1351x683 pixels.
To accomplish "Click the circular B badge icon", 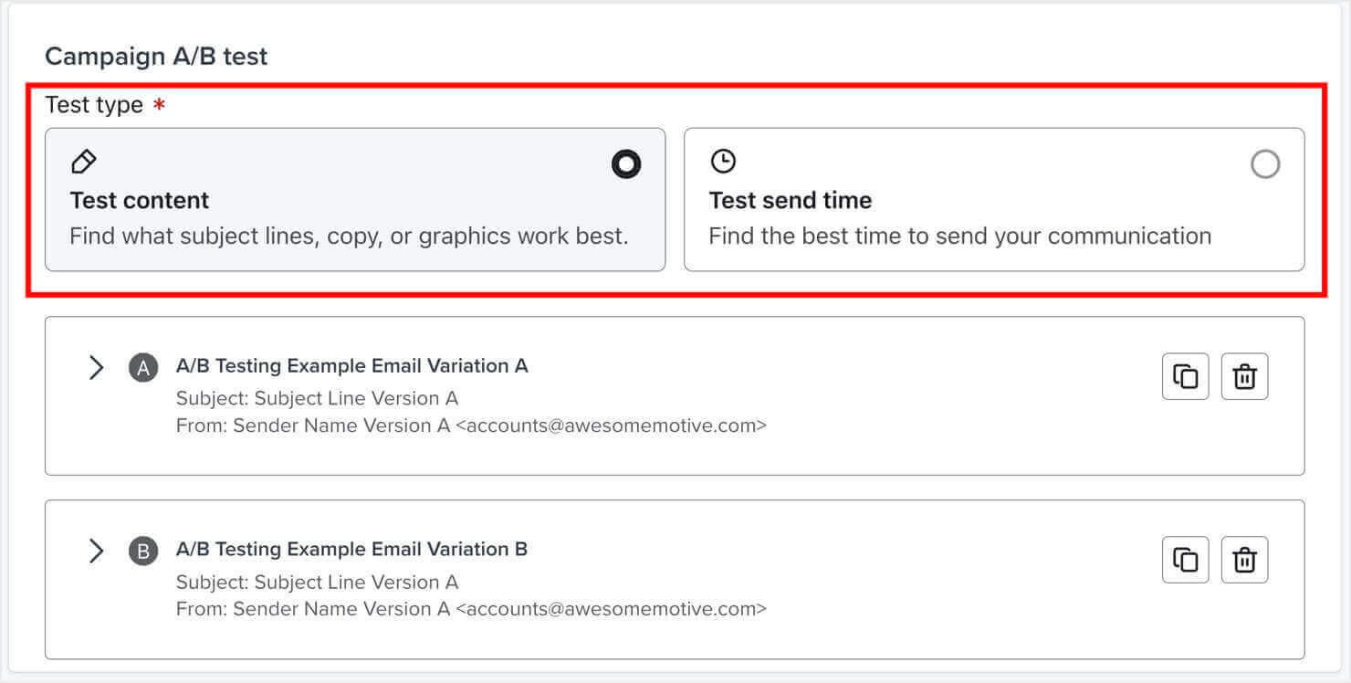I will (142, 549).
